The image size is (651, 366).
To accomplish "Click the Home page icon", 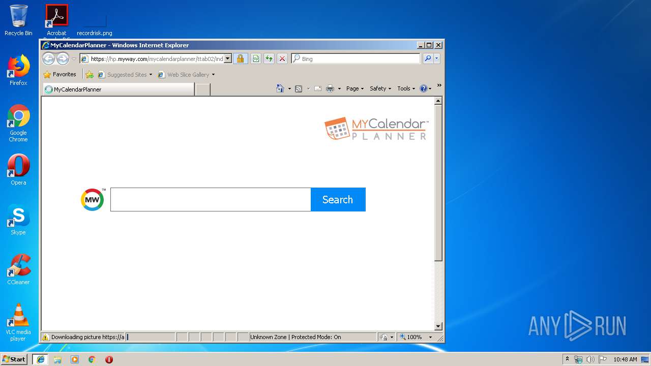I will click(x=280, y=88).
